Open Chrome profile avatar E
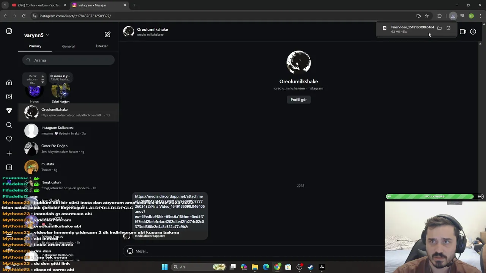 [471, 16]
